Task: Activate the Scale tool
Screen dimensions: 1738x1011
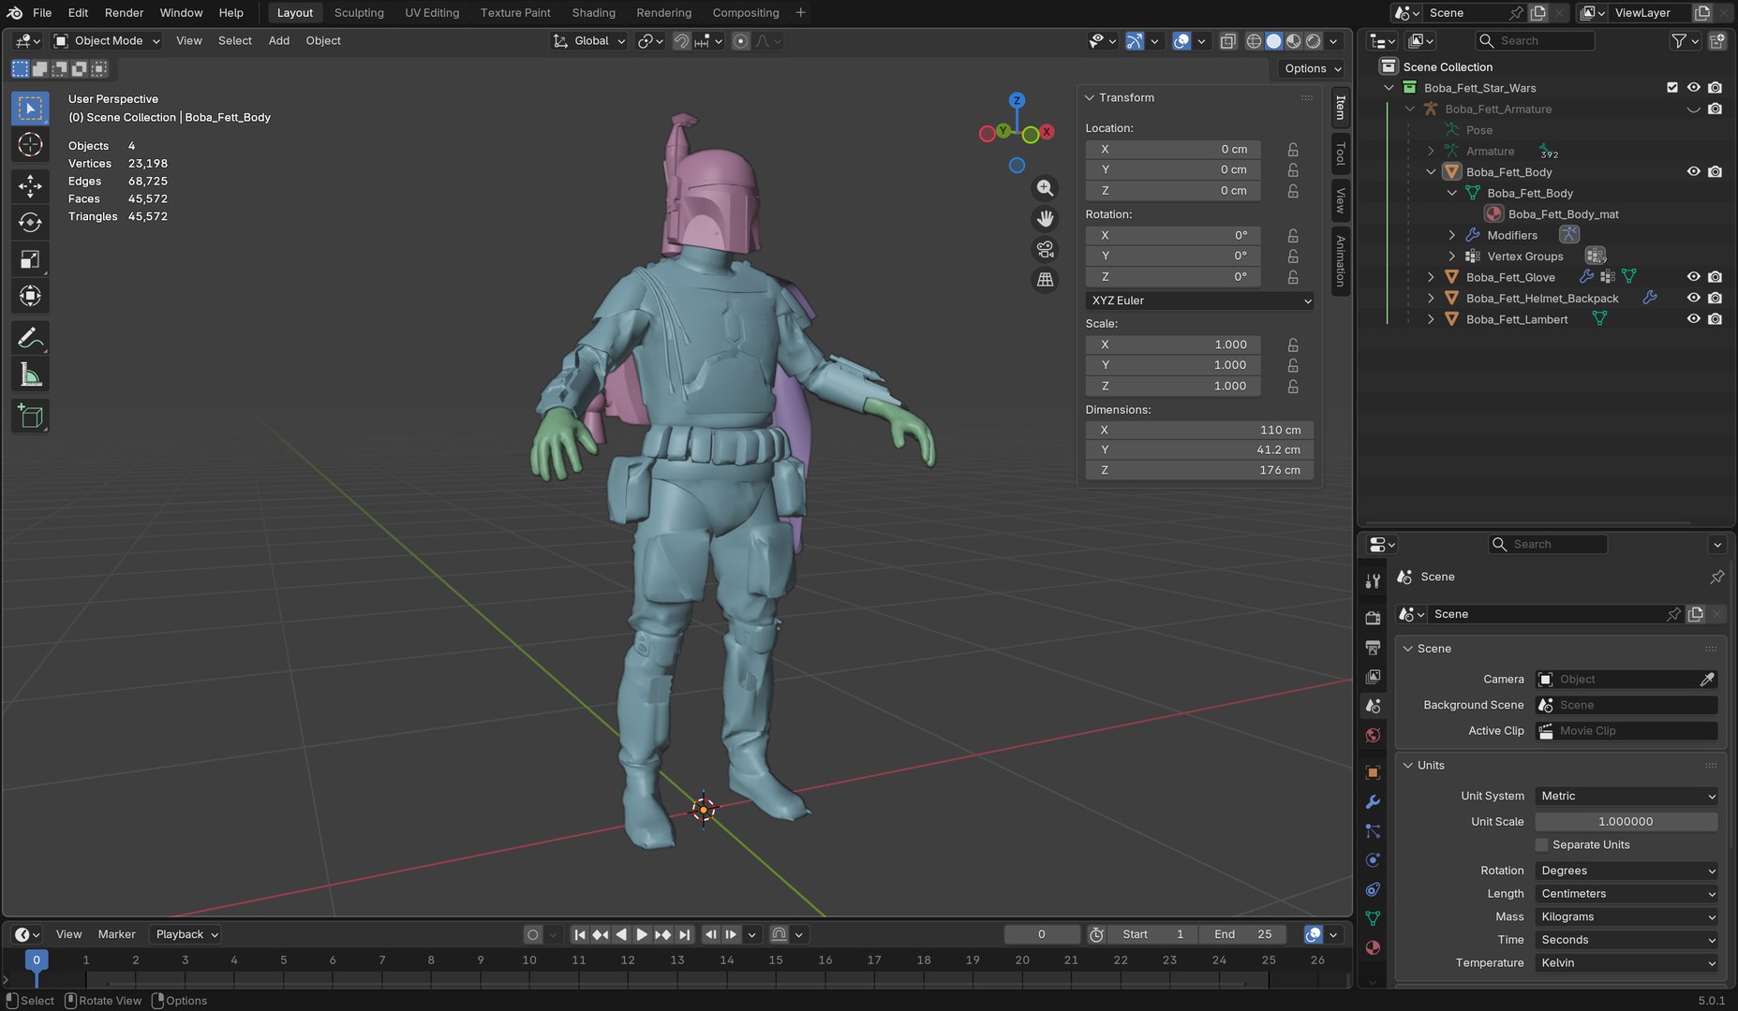Action: pyautogui.click(x=30, y=259)
